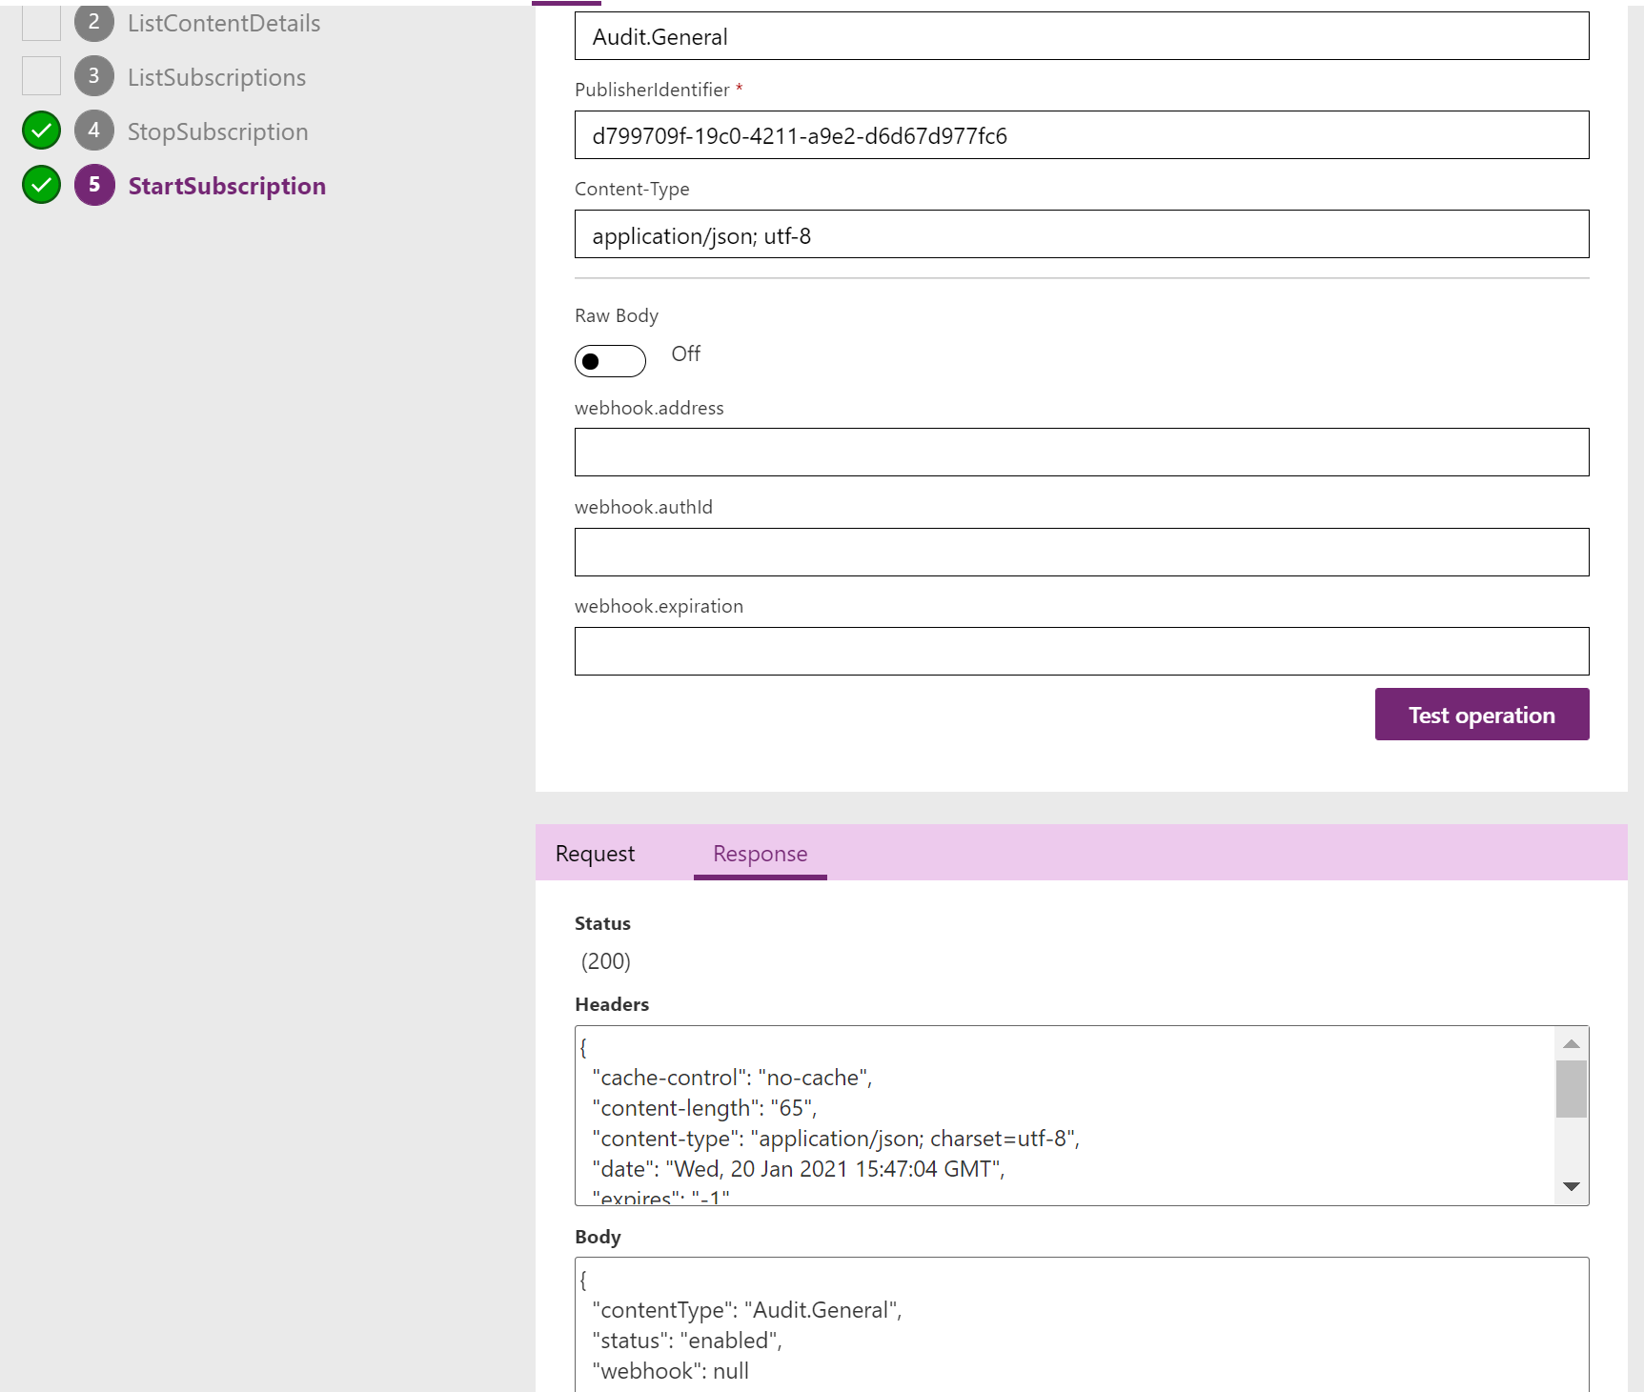The image size is (1644, 1392).
Task: Click the green checkmark beside StartSubscription
Action: click(x=40, y=185)
